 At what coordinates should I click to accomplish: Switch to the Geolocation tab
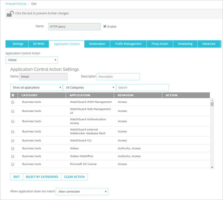click(x=97, y=44)
